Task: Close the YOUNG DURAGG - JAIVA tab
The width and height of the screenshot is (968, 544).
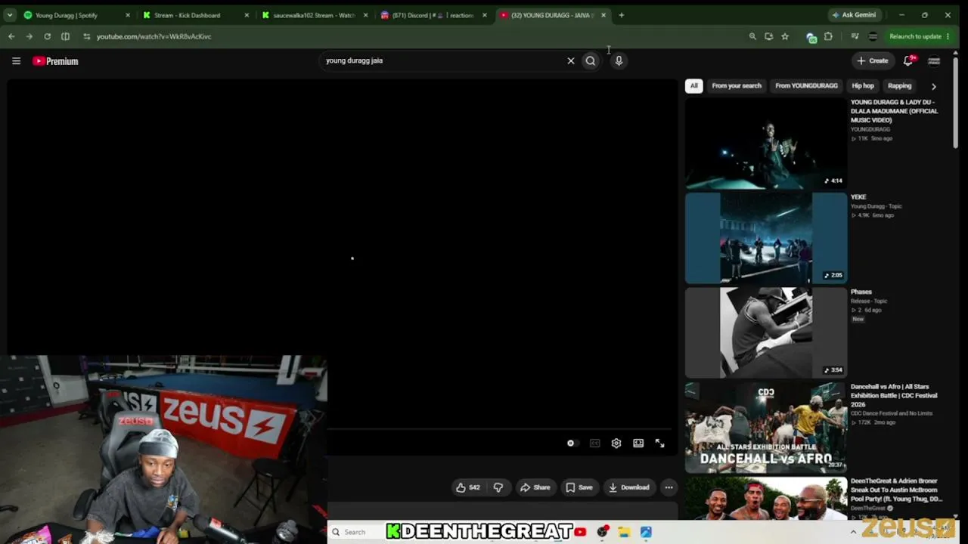Action: coord(603,15)
